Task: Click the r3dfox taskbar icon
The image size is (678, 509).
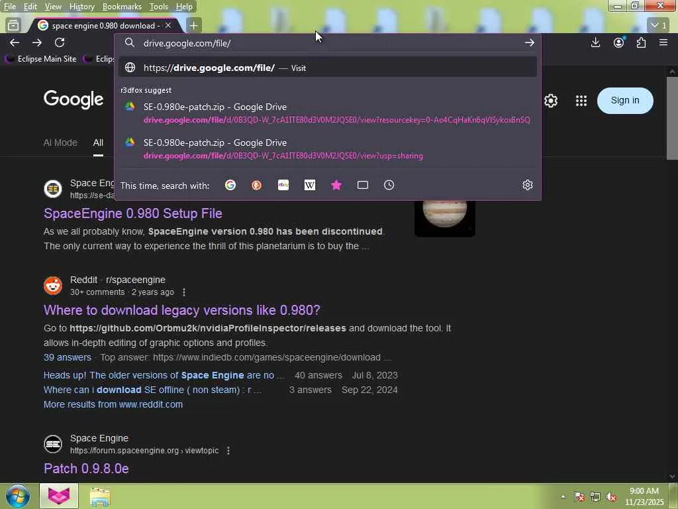Action: tap(59, 496)
